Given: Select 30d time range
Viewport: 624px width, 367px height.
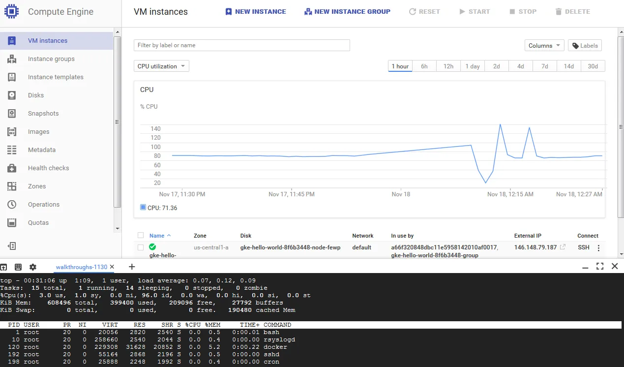Looking at the screenshot, I should [x=593, y=66].
